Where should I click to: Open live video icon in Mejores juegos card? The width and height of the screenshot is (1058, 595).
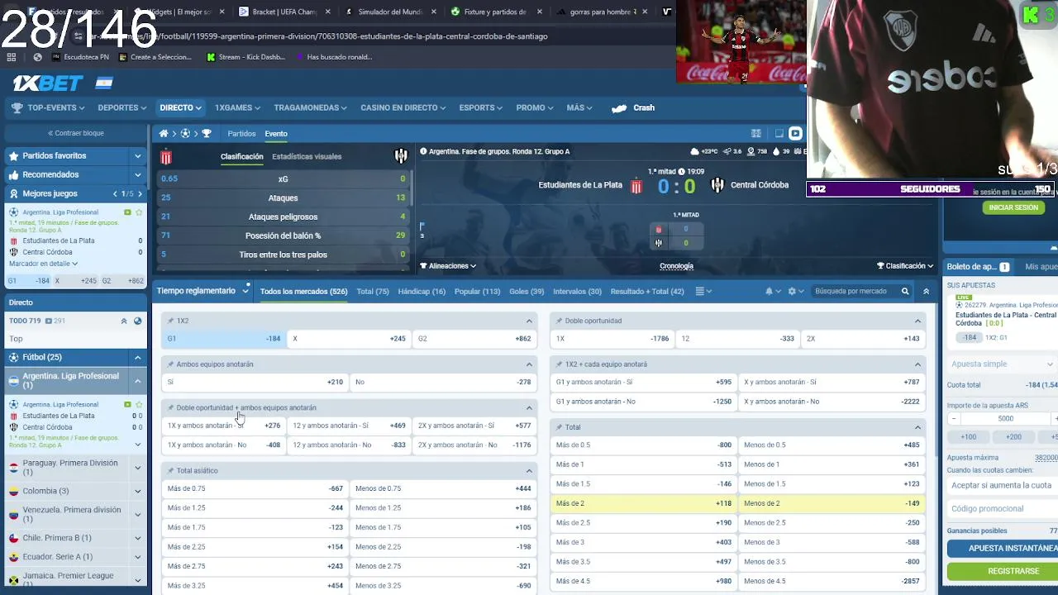127,212
